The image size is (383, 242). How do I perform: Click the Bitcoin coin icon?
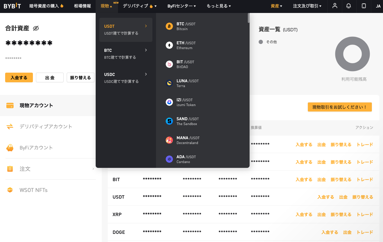[169, 26]
